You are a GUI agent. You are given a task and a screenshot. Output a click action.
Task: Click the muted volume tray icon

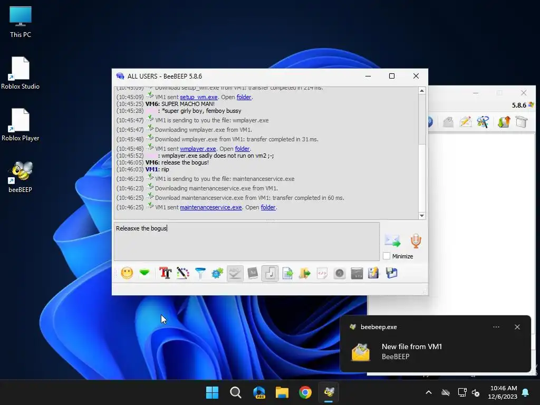tap(476, 392)
